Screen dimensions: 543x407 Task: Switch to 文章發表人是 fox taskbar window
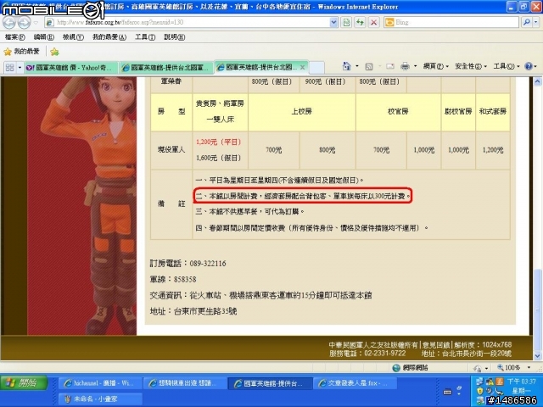(x=355, y=383)
